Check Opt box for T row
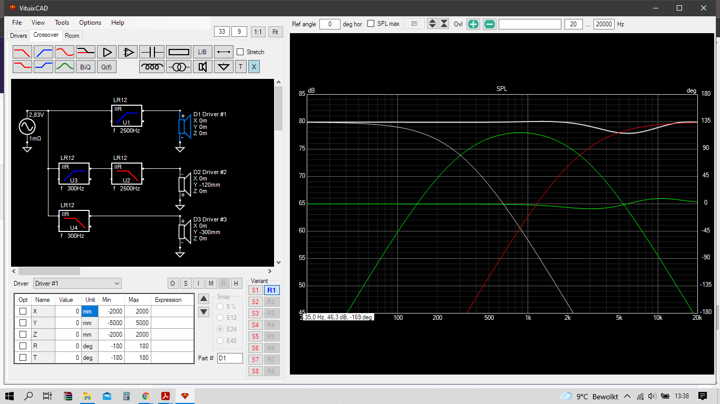 pos(23,357)
